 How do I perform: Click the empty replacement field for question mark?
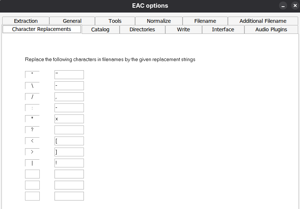click(69, 130)
